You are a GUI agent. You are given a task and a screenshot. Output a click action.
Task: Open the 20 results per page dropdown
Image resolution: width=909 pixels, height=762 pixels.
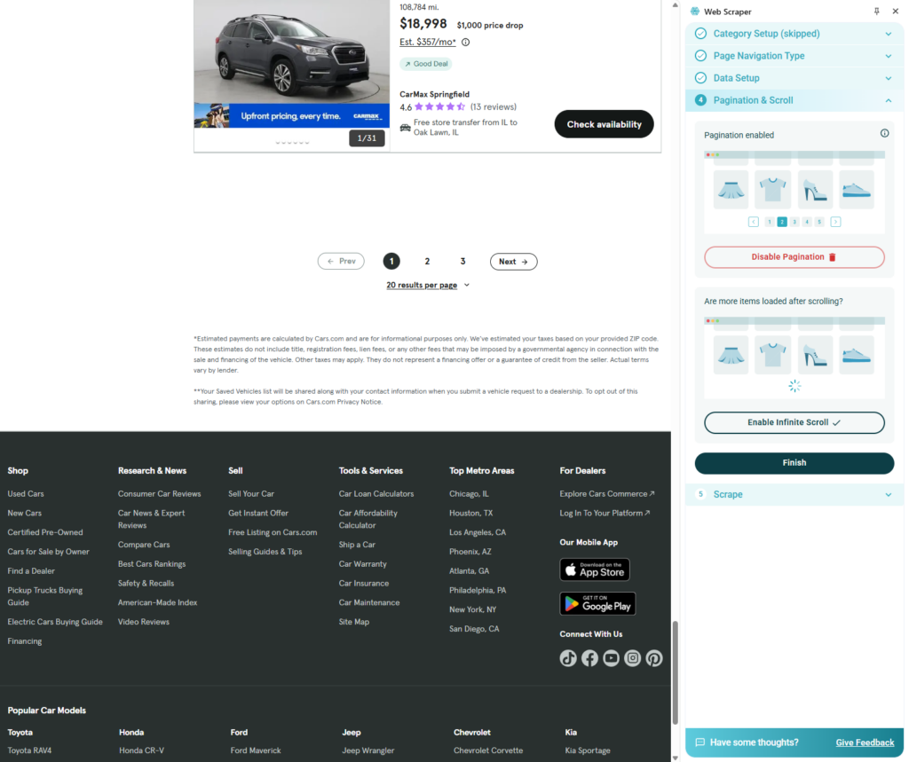coord(428,286)
